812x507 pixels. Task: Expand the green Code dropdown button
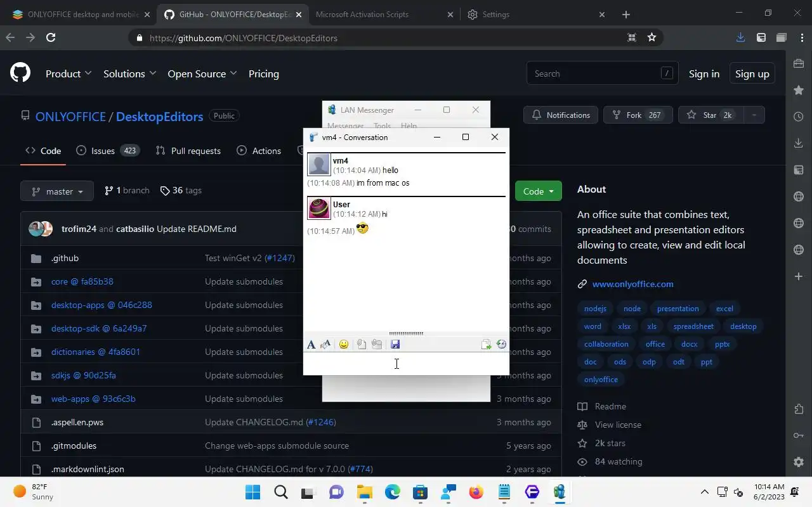pyautogui.click(x=538, y=191)
